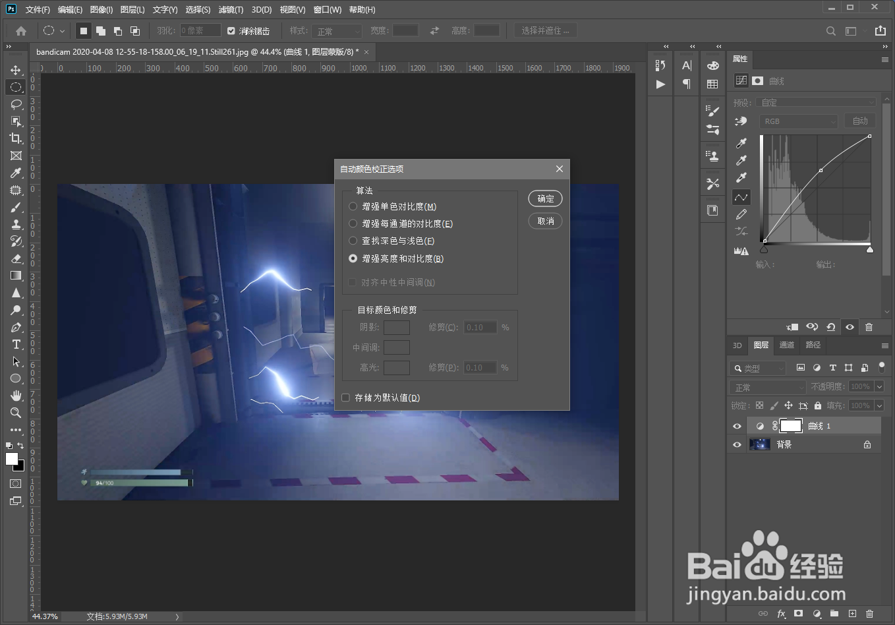This screenshot has height=625, width=895.
Task: Close the document tab
Action: tap(366, 52)
